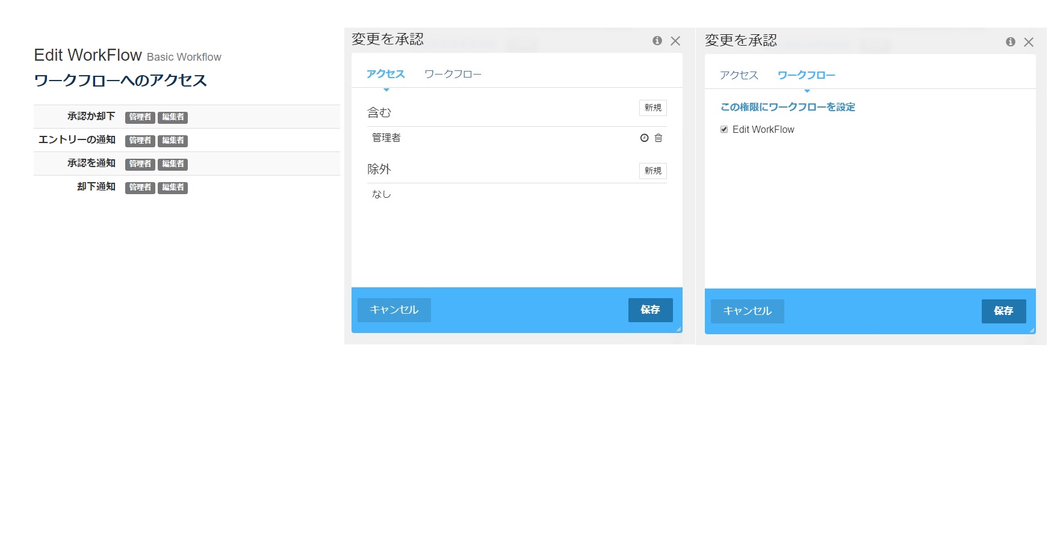Click the 管理者 badge in the 却下通知 row
This screenshot has width=1063, height=541.
[140, 188]
